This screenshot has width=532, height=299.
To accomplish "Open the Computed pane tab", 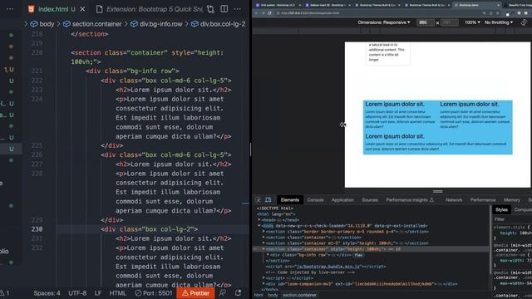I will tap(523, 210).
